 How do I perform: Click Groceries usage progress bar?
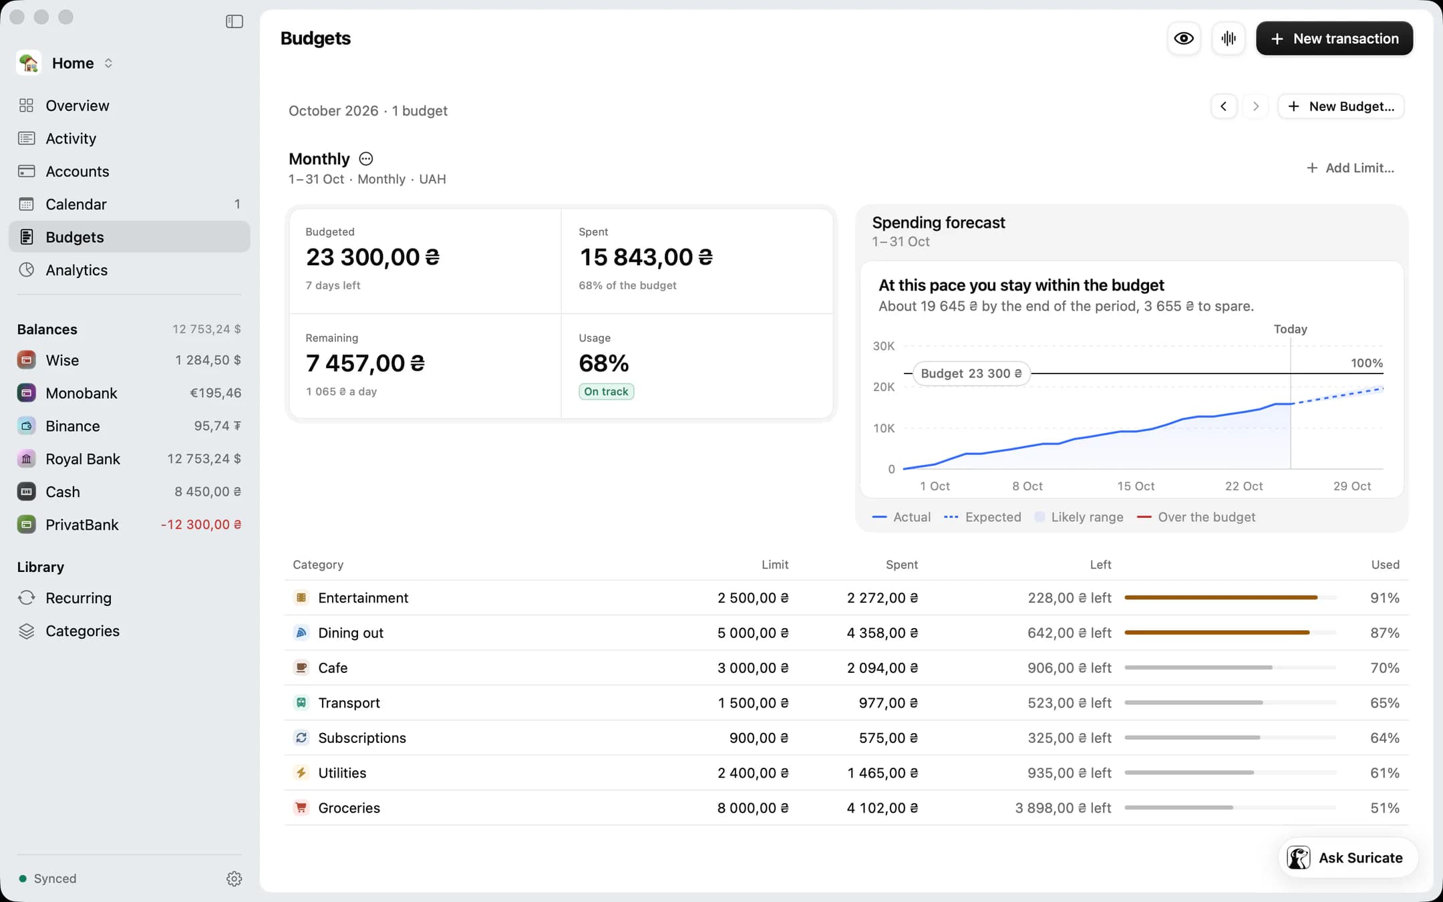(1230, 808)
